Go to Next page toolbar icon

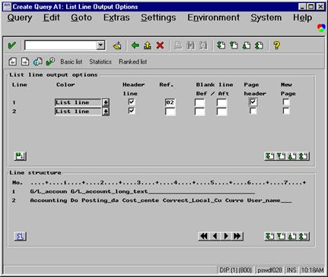click(247, 46)
